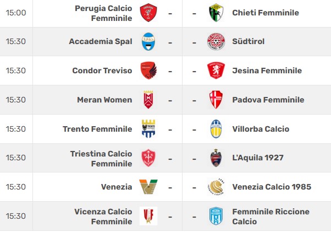Screen dimensions: 331x232
Task: Open the Villorba Calcio yellow-blue oval badge
Action: click(x=216, y=128)
